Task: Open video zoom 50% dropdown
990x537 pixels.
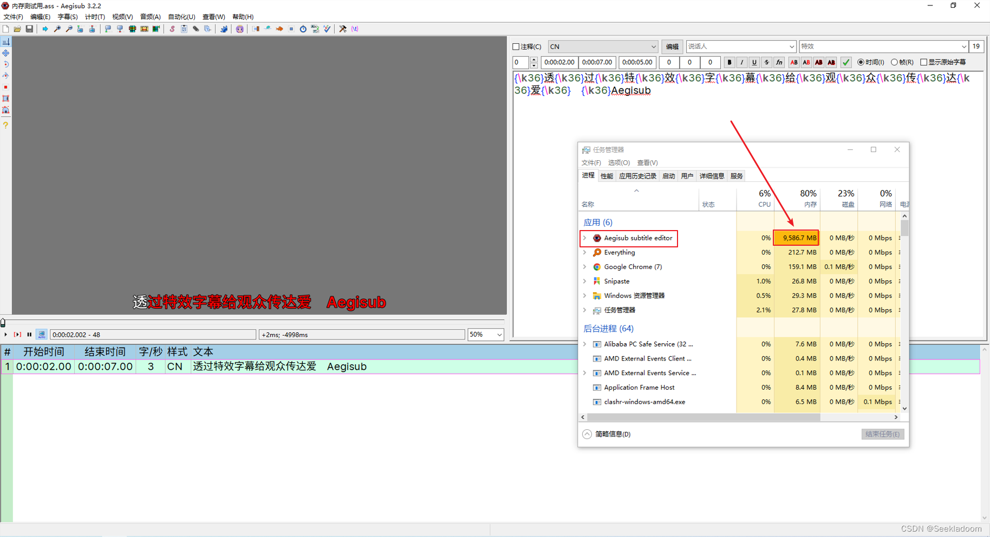Action: (486, 335)
